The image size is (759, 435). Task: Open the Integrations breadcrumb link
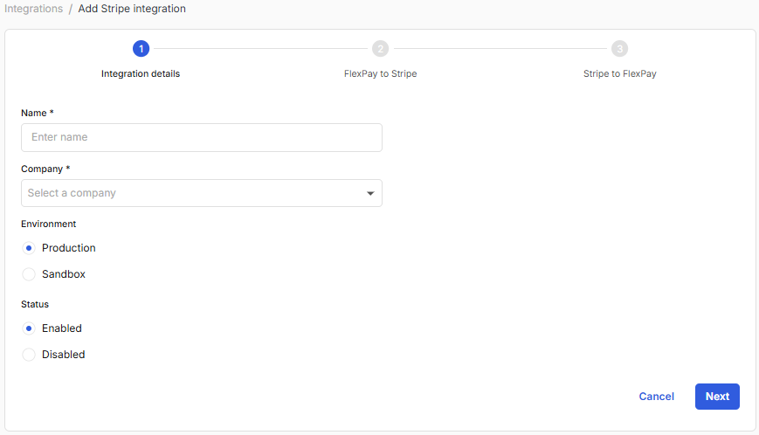(x=33, y=9)
